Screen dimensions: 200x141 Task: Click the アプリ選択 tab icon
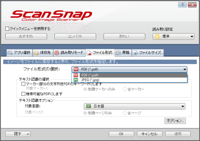tap(10, 53)
